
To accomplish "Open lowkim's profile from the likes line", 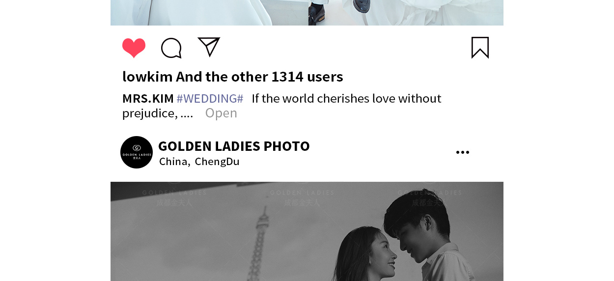I will tap(147, 77).
